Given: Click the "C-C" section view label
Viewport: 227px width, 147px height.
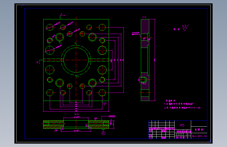Looking at the screenshot, I should point(144,17).
